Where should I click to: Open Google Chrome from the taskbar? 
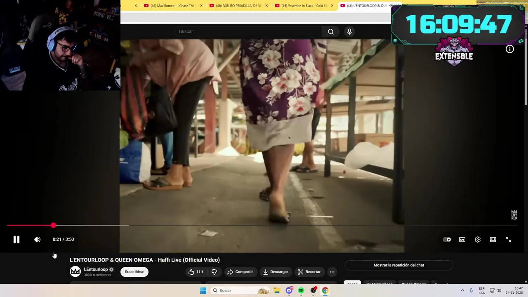click(x=325, y=290)
